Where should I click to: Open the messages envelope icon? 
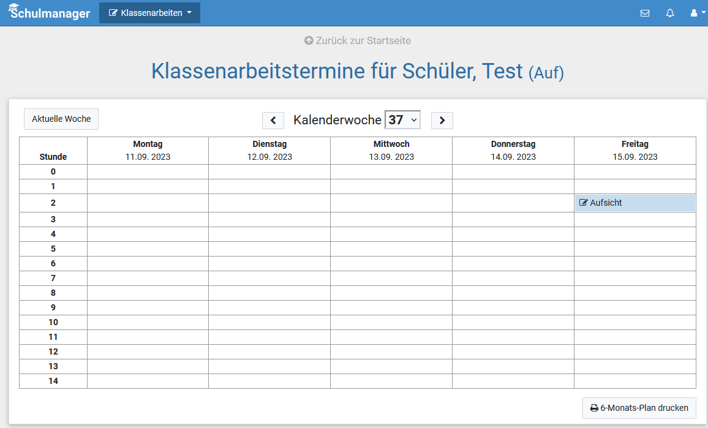[645, 13]
